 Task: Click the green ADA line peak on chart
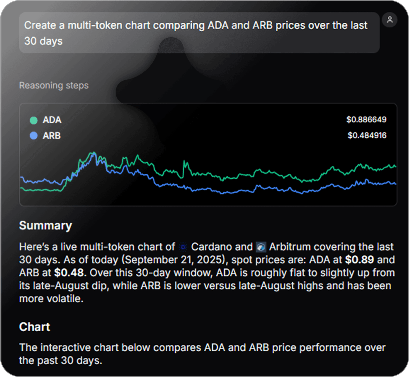[x=94, y=152]
